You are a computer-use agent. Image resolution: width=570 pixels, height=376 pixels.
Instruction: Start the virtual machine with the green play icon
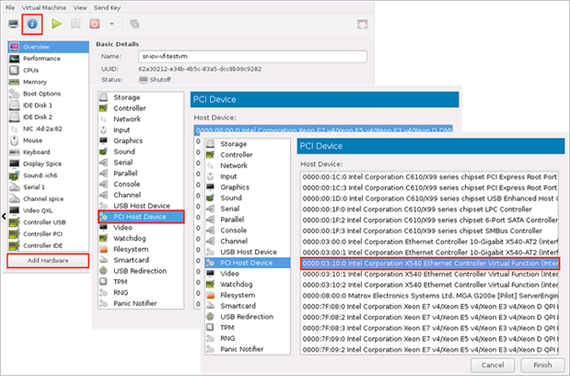pos(58,24)
